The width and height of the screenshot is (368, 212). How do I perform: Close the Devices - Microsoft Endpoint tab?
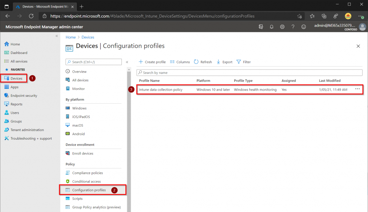pyautogui.click(x=73, y=6)
